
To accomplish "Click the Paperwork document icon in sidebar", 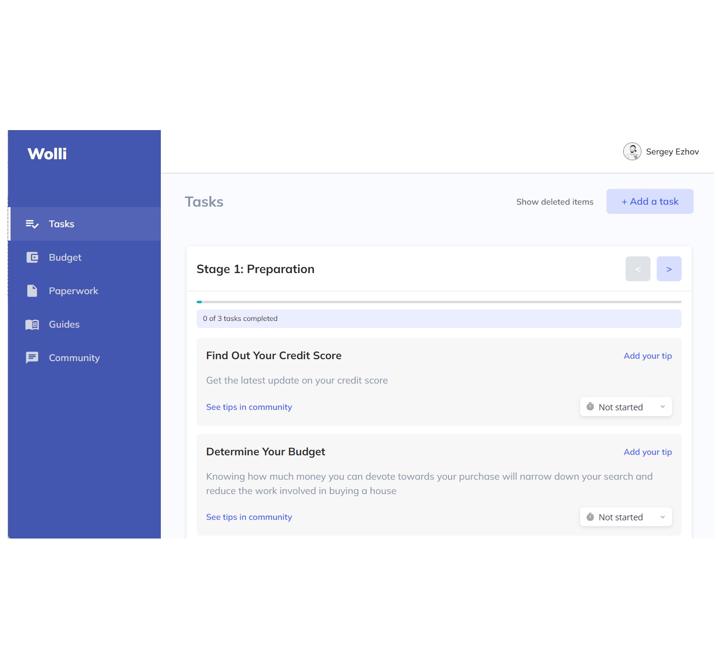I will (x=32, y=291).
